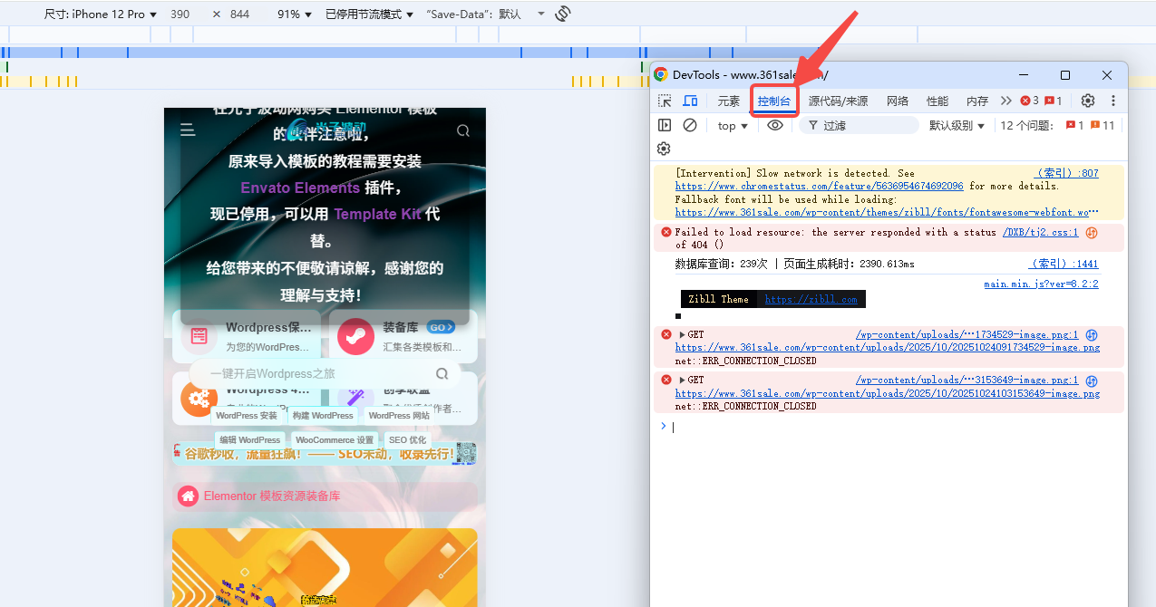Expand more DevTools tabs with double chevron
The image size is (1156, 607).
click(x=1005, y=101)
